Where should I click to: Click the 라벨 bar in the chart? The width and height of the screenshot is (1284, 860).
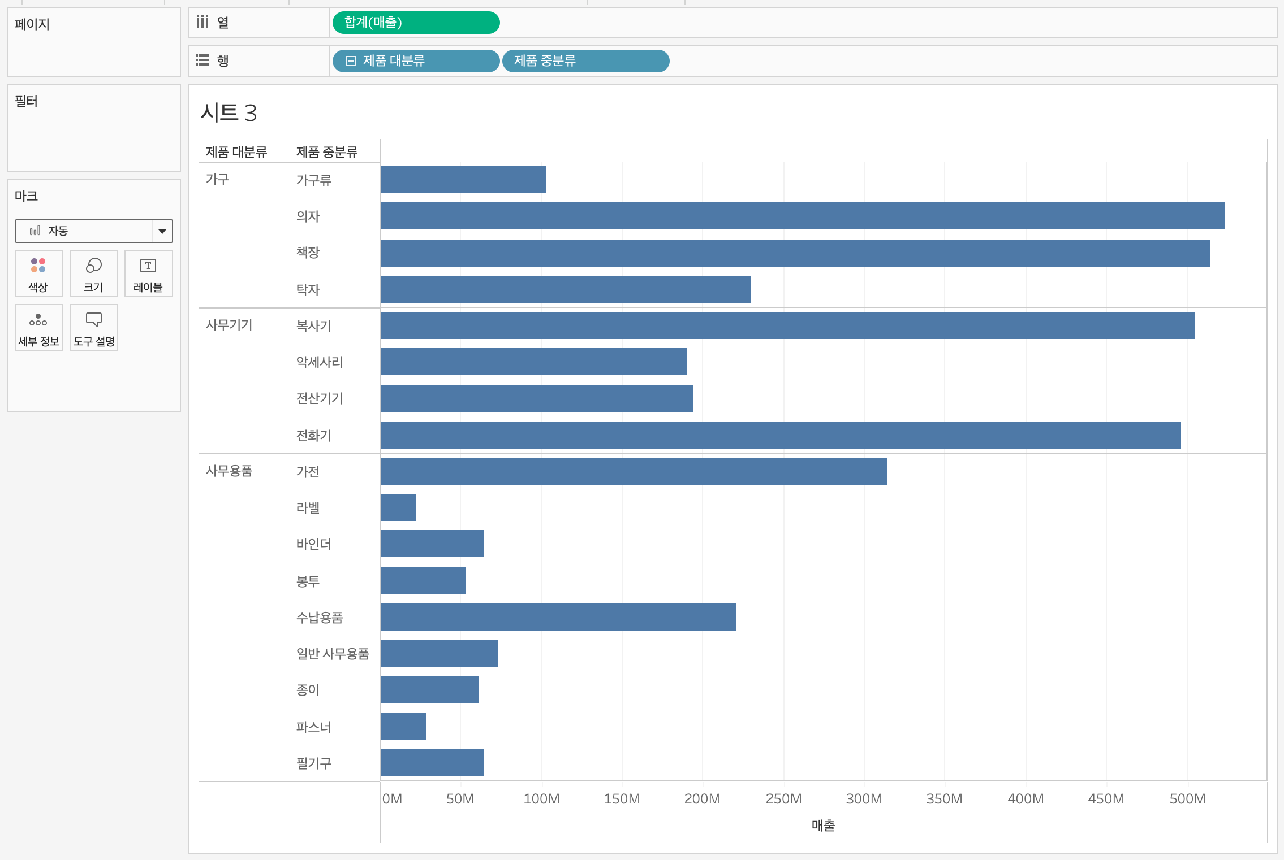pyautogui.click(x=398, y=507)
